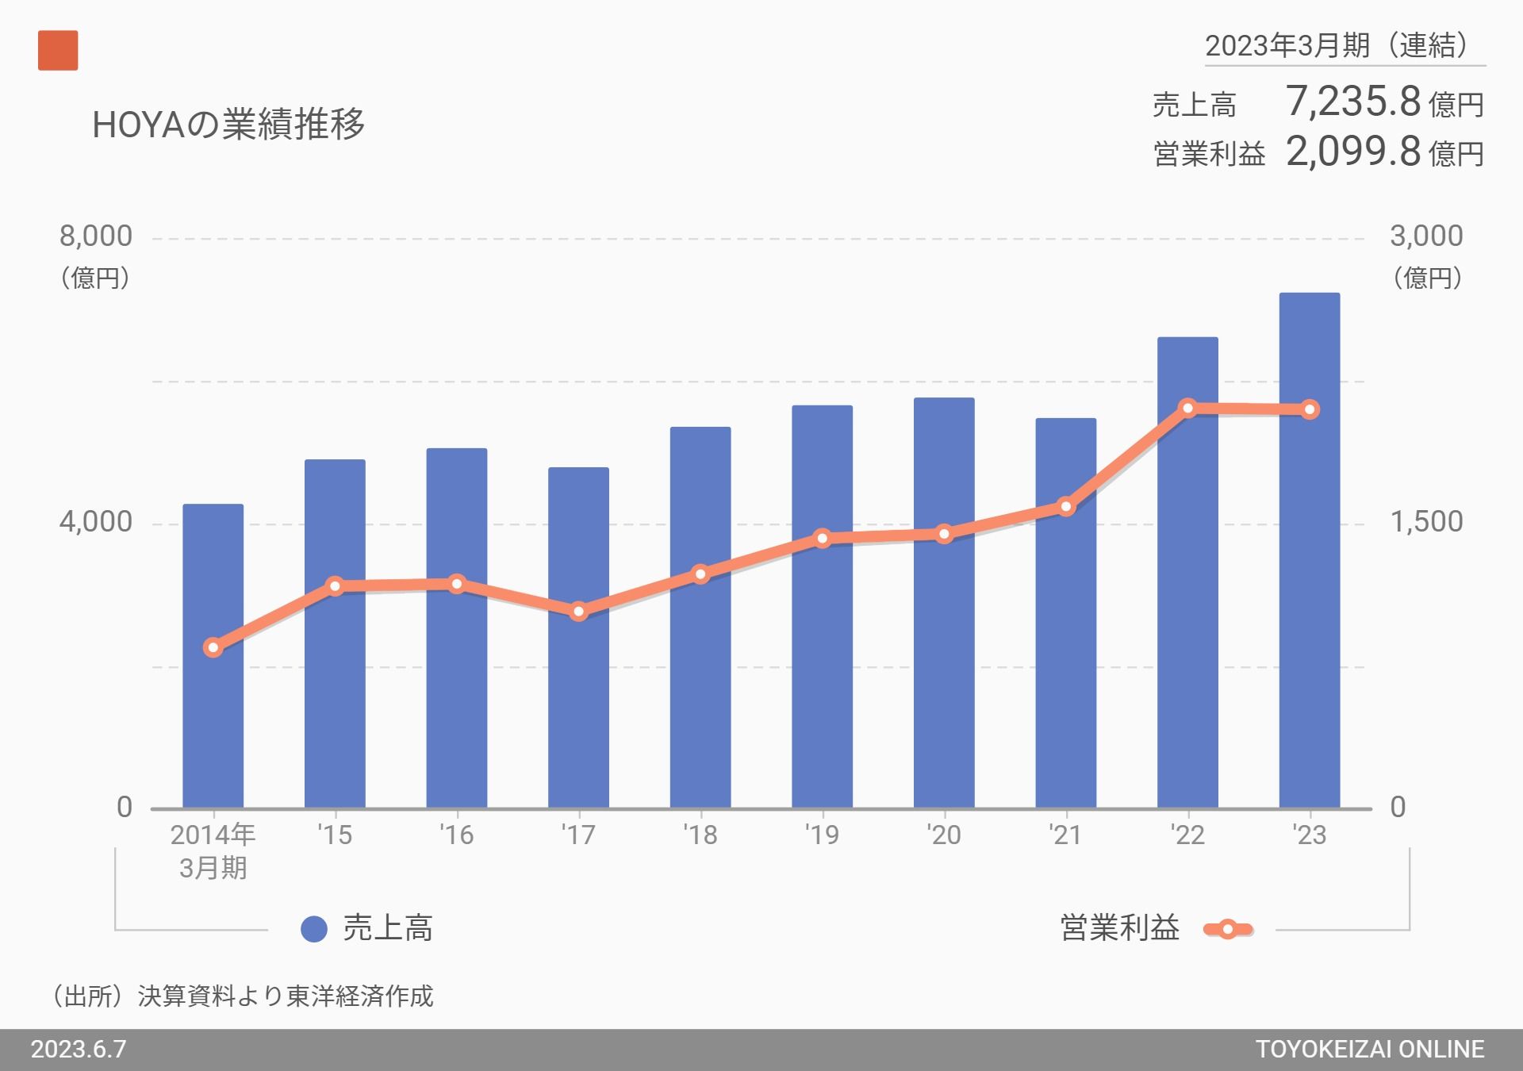Click the orange square beside the title

click(58, 50)
